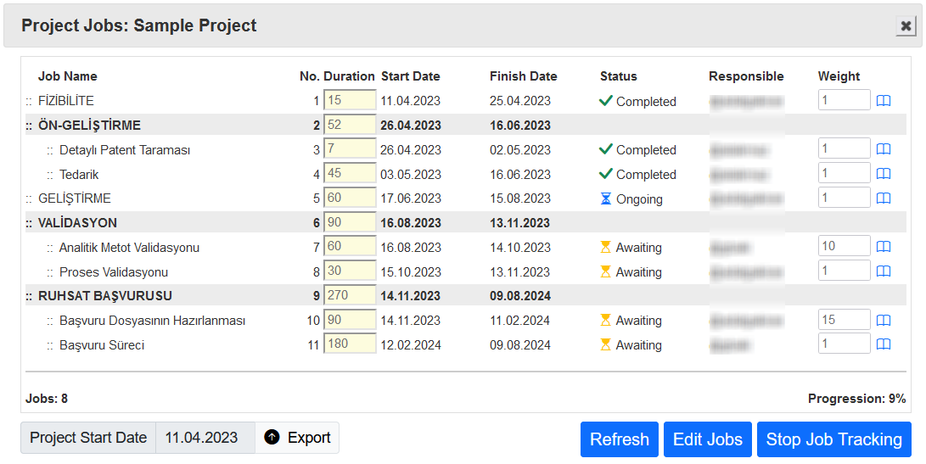Click the weight field showing 15
This screenshot has height=464, width=926.
pos(844,320)
